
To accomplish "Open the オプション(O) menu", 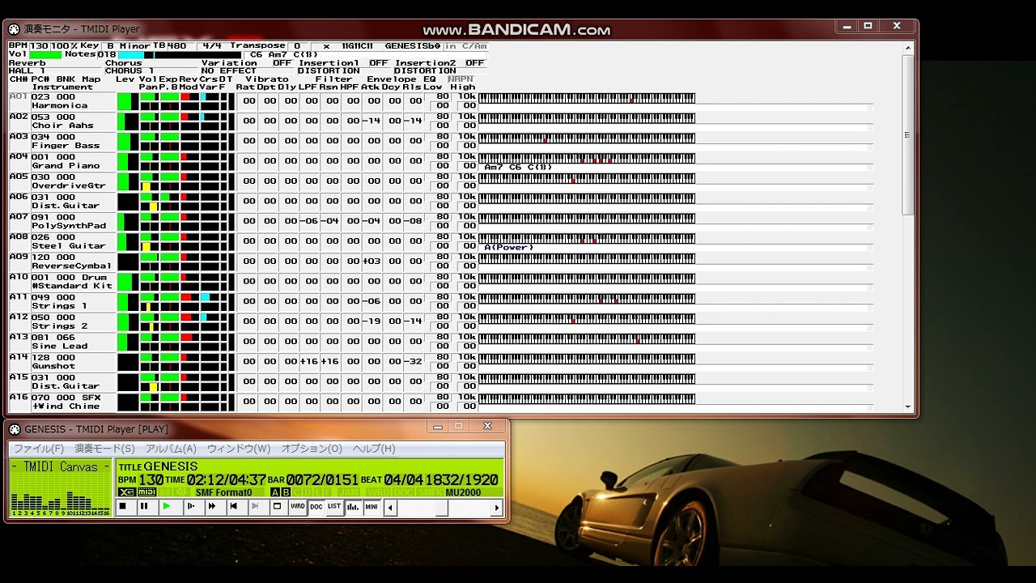I will pos(312,449).
